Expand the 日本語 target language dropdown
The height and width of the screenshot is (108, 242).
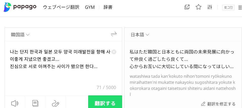point(140,35)
